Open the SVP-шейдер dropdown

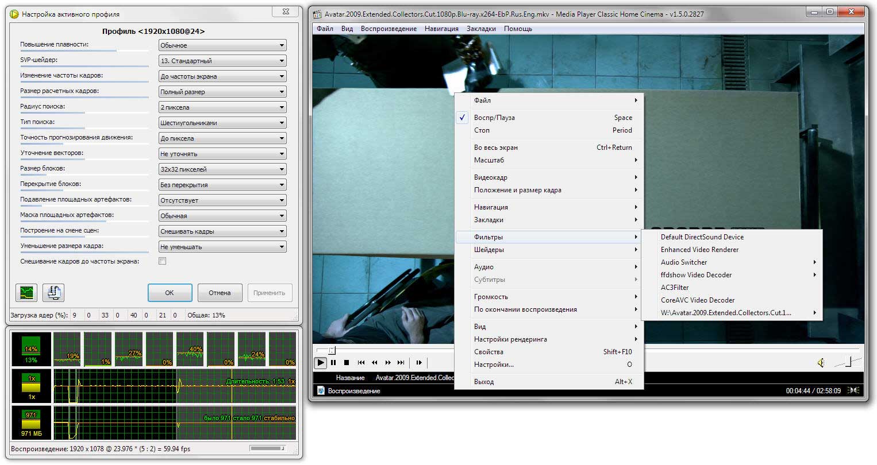pyautogui.click(x=222, y=61)
